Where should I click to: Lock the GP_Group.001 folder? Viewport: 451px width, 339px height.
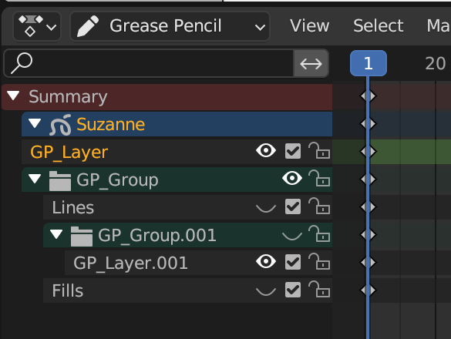319,233
